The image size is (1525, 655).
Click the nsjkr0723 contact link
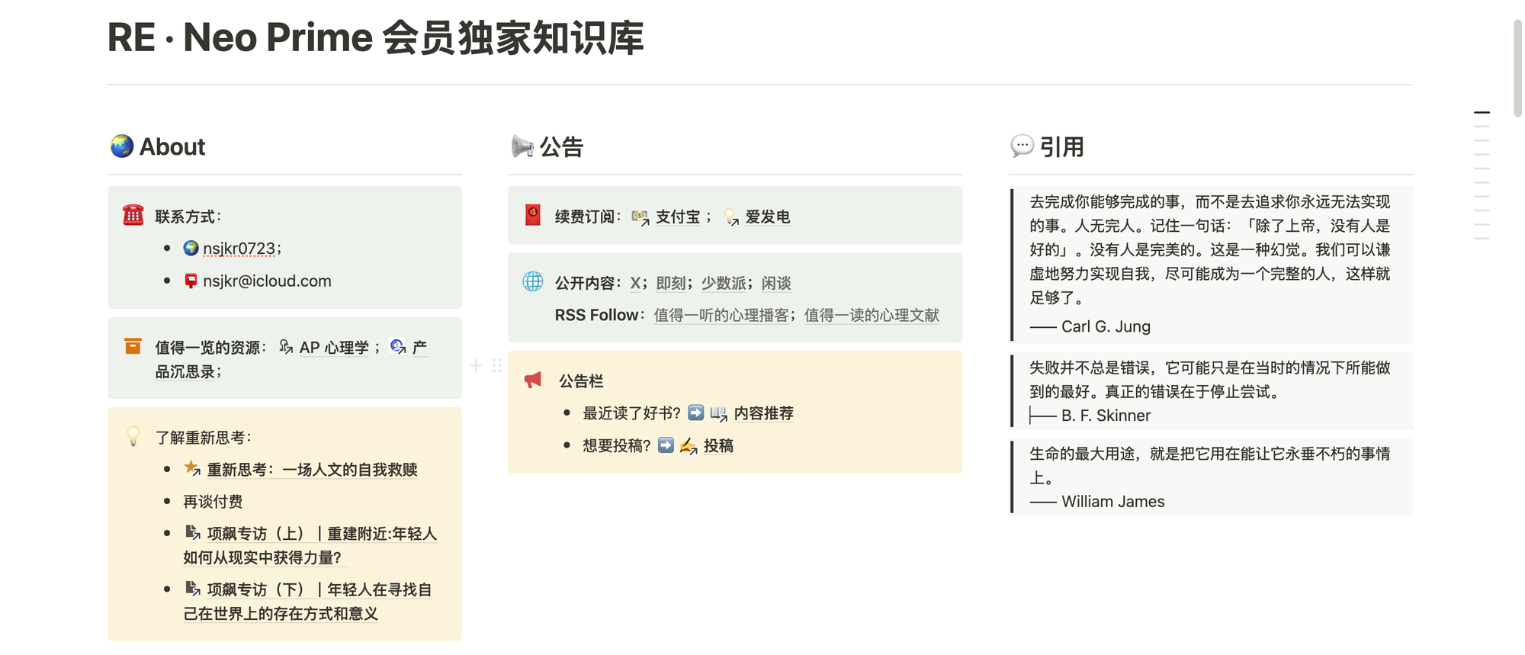pos(239,249)
